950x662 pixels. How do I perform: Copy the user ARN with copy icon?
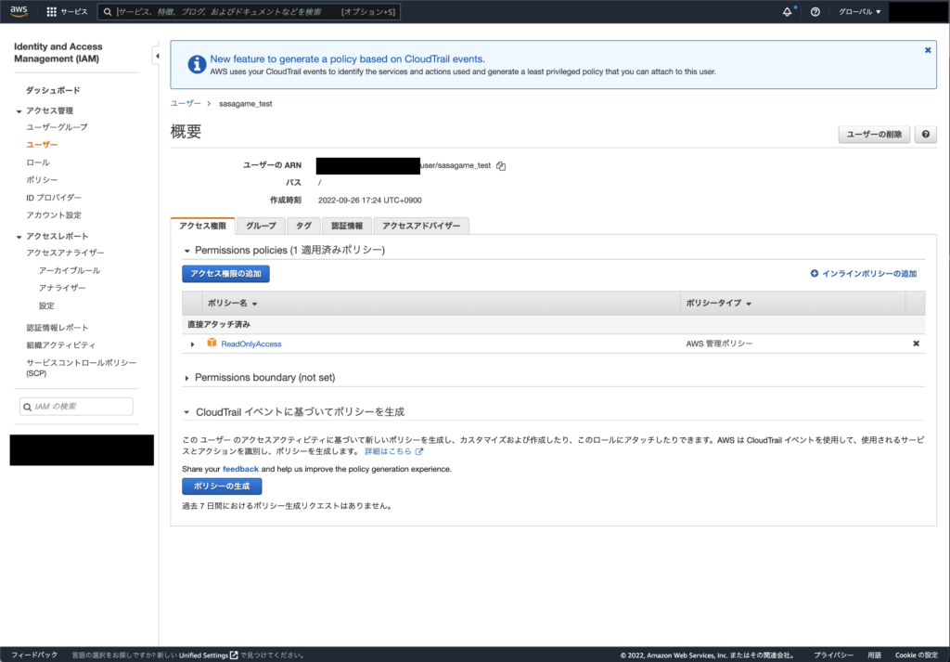click(x=501, y=165)
